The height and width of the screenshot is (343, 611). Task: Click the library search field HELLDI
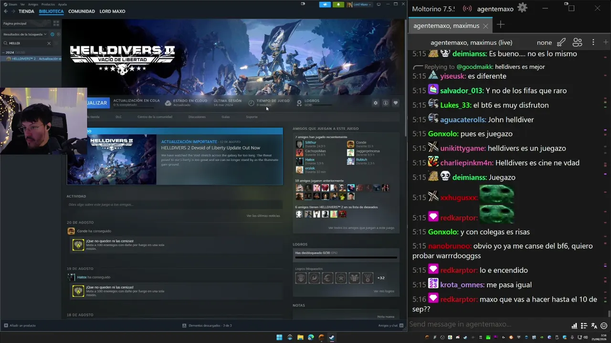click(27, 43)
